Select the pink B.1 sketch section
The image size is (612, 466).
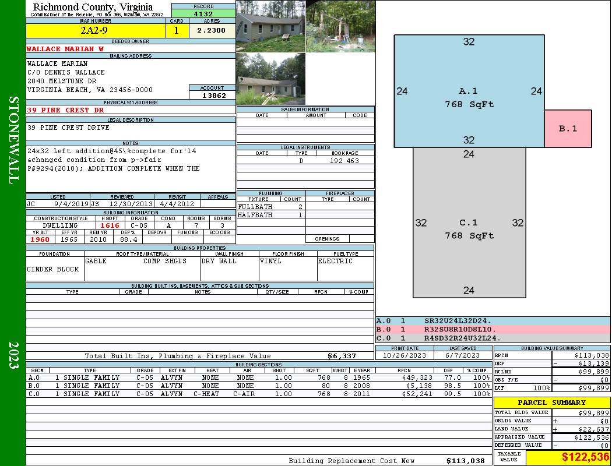coord(568,129)
